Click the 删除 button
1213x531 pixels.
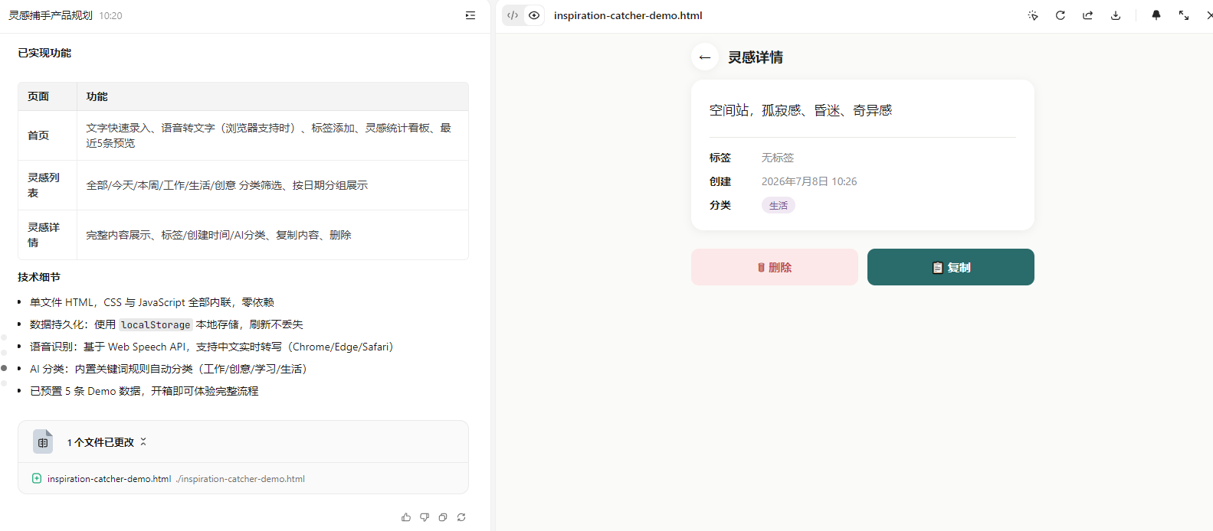pyautogui.click(x=775, y=267)
